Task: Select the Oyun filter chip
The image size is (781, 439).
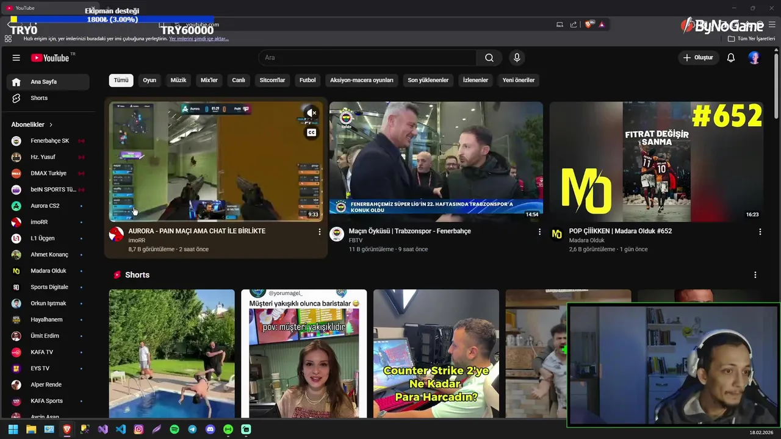Action: [149, 80]
